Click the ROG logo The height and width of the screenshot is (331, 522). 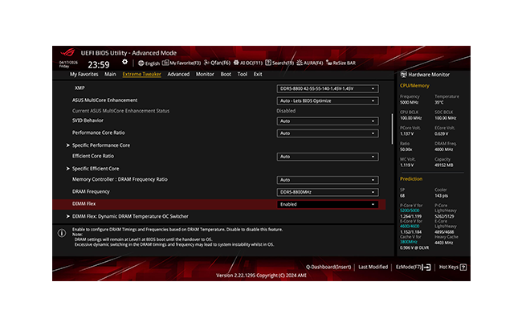point(68,52)
